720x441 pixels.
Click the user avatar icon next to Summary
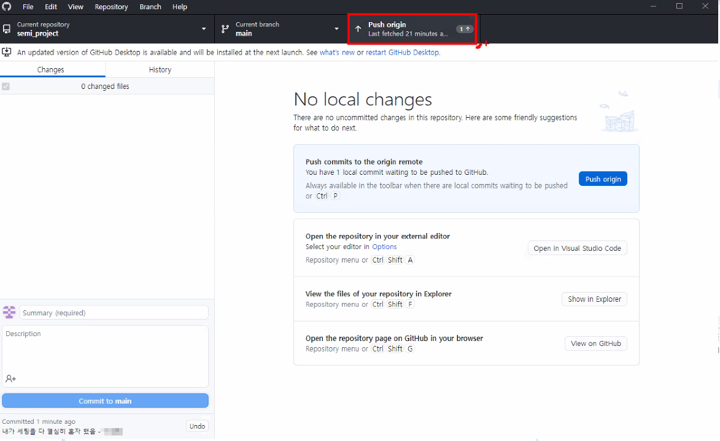9,312
